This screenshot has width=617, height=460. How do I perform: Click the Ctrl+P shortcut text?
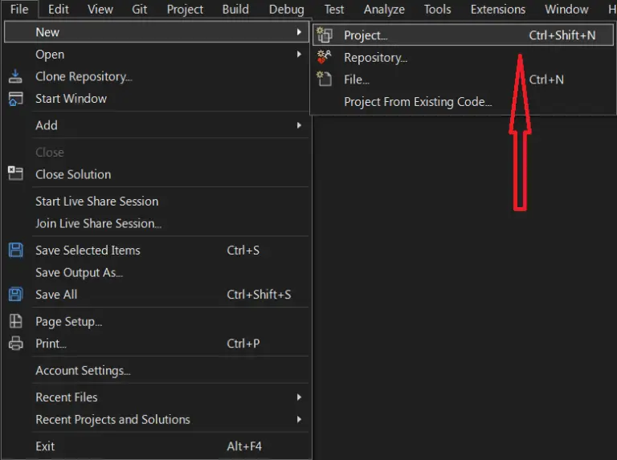[x=243, y=344]
